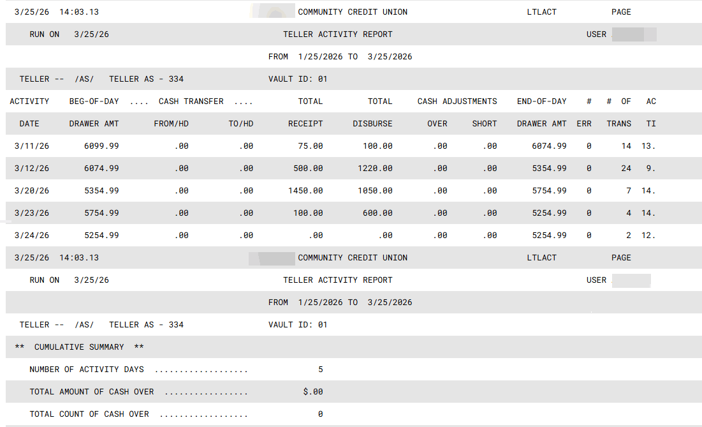Click the $.00 total cash over amount

tap(313, 392)
